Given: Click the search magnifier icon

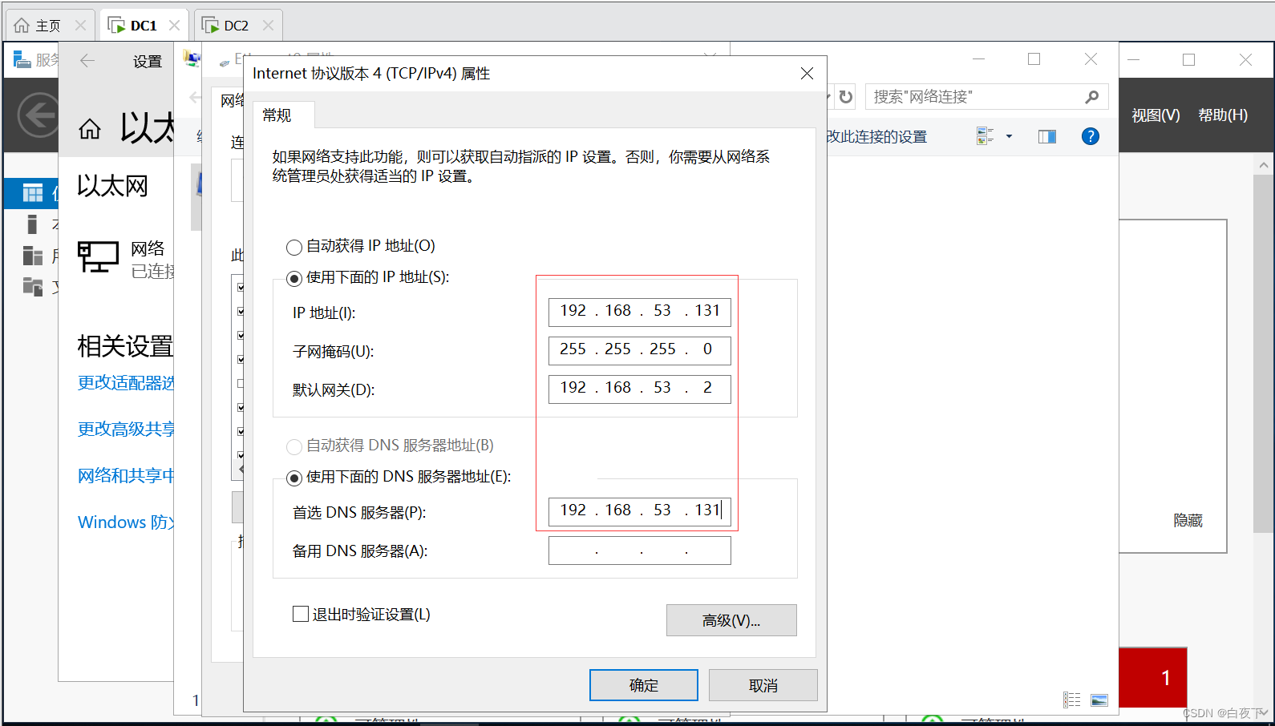Looking at the screenshot, I should coord(1092,97).
